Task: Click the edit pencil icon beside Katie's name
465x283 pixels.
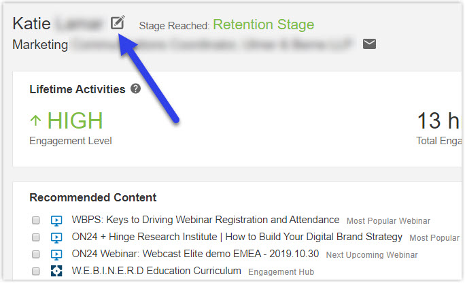Action: click(x=118, y=22)
